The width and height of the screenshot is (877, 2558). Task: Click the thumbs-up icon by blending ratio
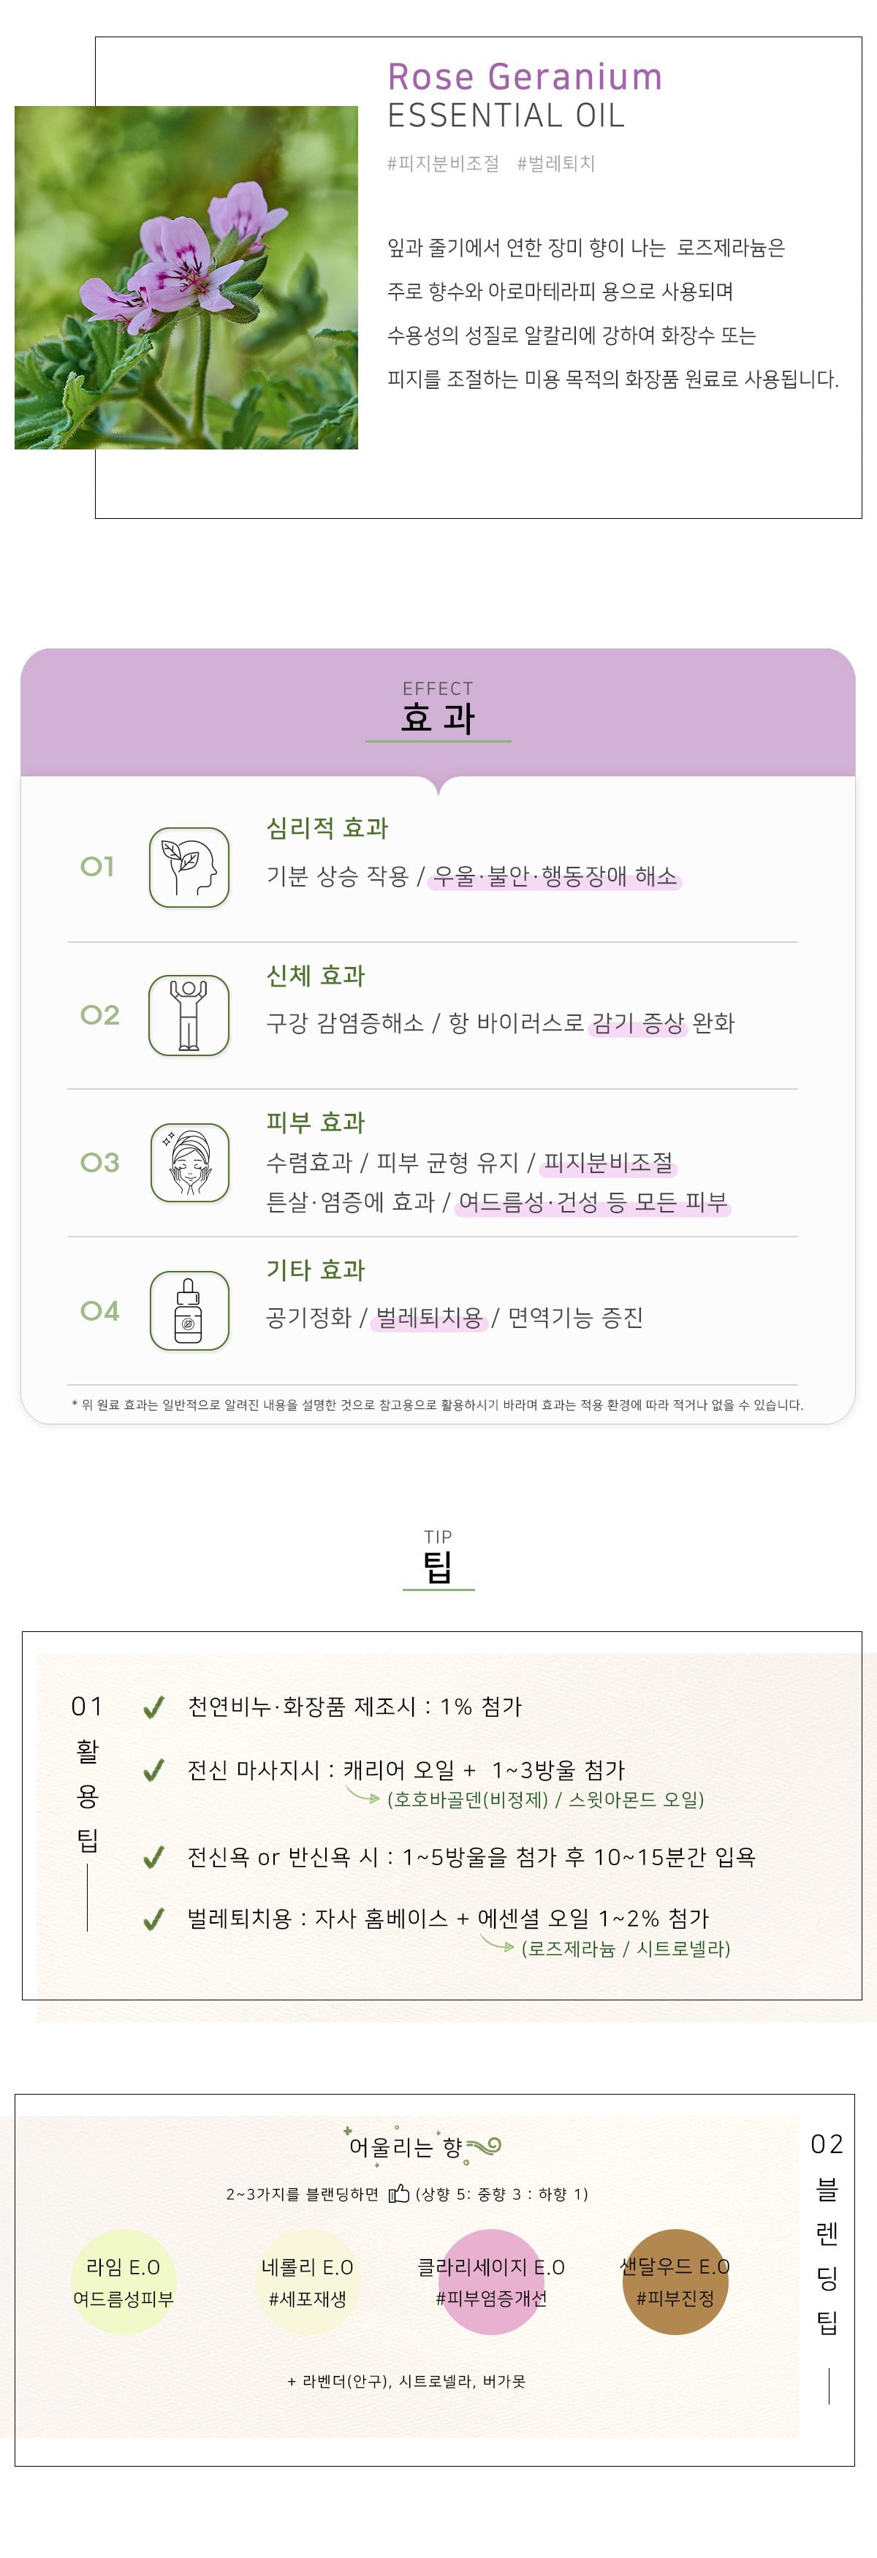[398, 2193]
